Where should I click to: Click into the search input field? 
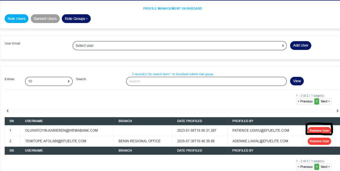click(x=206, y=81)
